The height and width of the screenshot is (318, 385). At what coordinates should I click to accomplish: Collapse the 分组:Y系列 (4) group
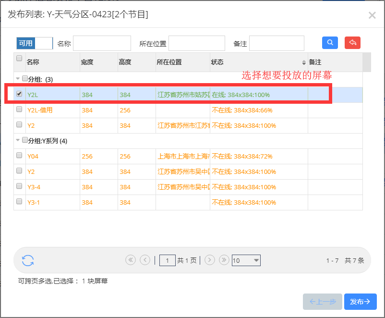tap(18, 140)
